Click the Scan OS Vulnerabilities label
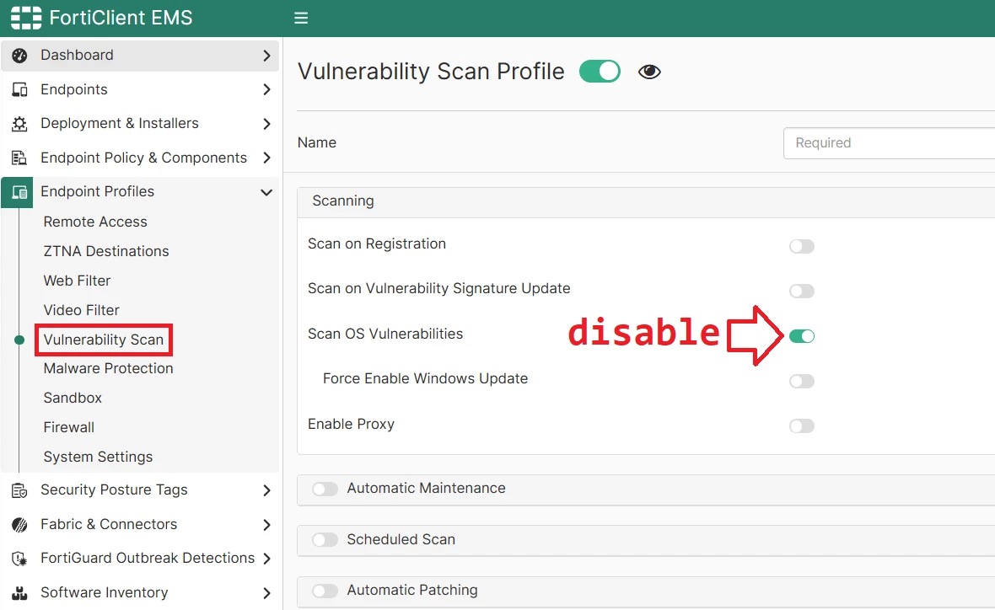Image resolution: width=995 pixels, height=610 pixels. point(385,334)
